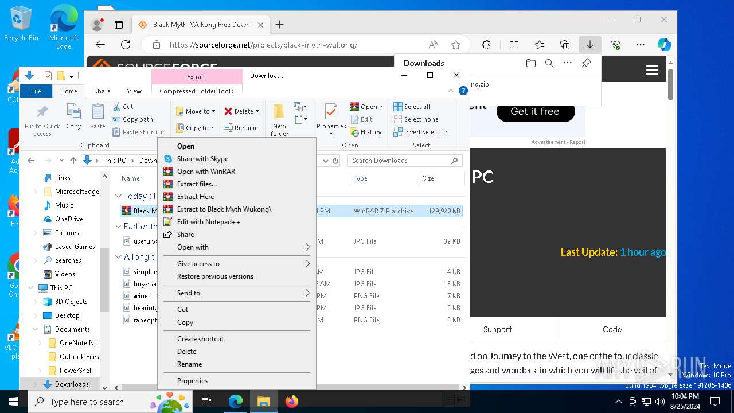Switch to the File ribbon tab

coord(36,91)
